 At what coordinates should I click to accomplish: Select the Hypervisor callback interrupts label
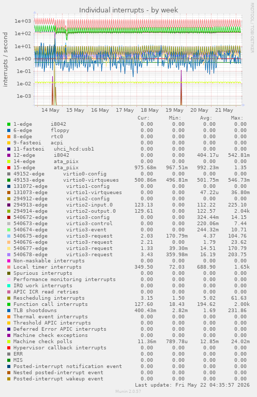60,348
